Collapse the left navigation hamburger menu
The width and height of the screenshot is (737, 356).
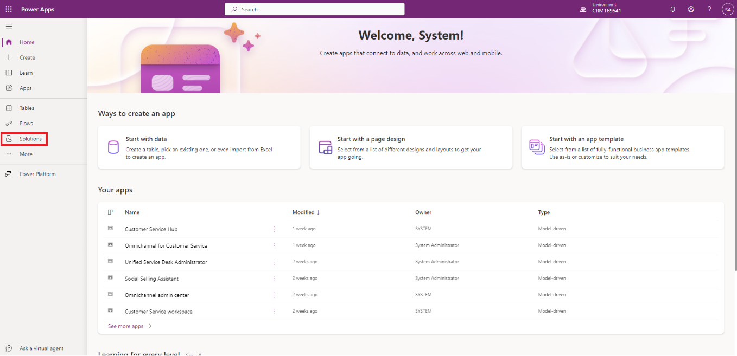click(9, 26)
